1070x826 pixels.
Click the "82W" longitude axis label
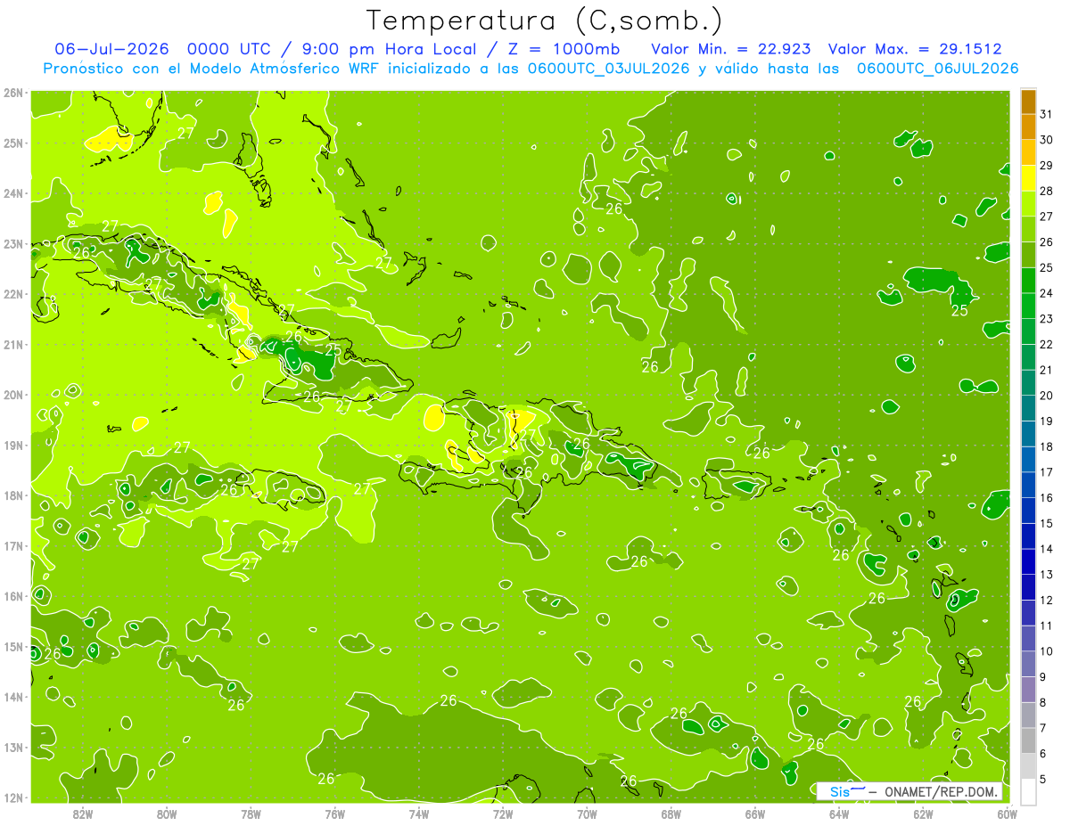click(x=82, y=814)
